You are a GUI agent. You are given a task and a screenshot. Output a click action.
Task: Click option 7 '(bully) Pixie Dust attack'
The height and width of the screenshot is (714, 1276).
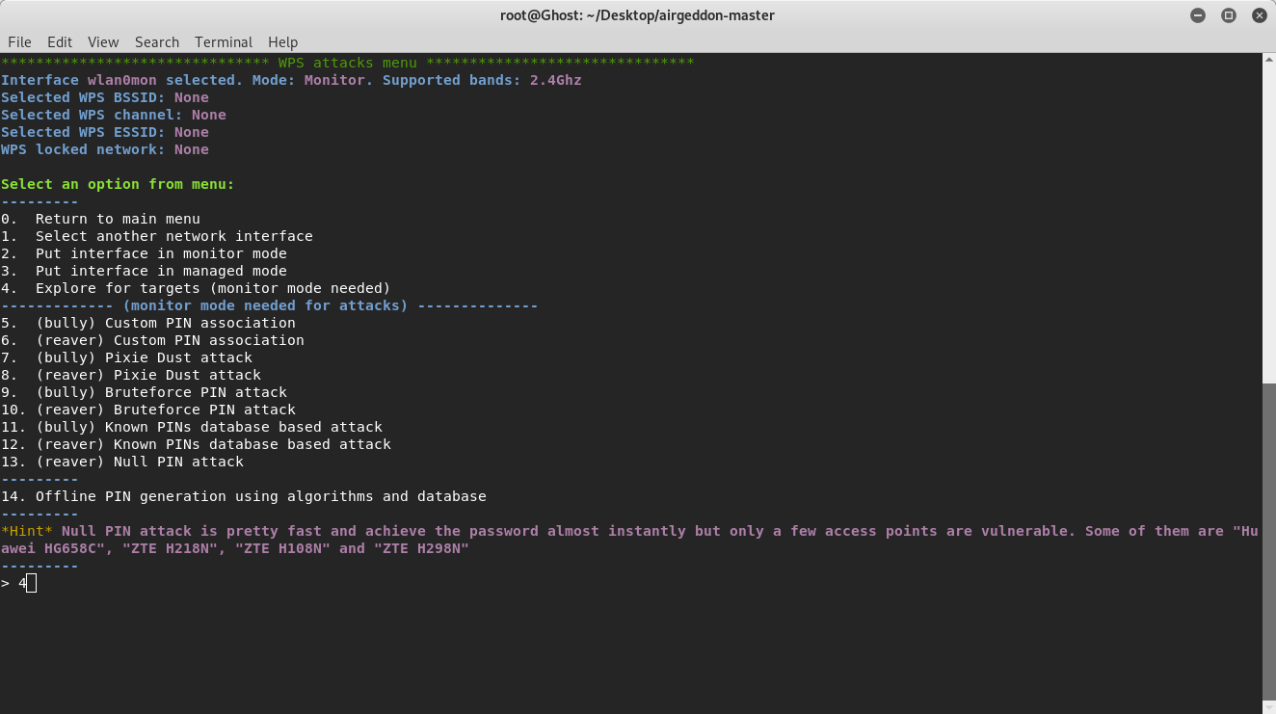[x=126, y=357]
